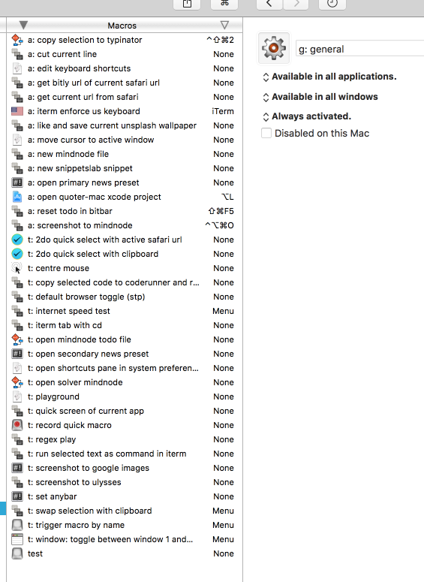This screenshot has height=582, width=424.
Task: Click the icon beside 'a: cut current line'
Action: pos(17,54)
